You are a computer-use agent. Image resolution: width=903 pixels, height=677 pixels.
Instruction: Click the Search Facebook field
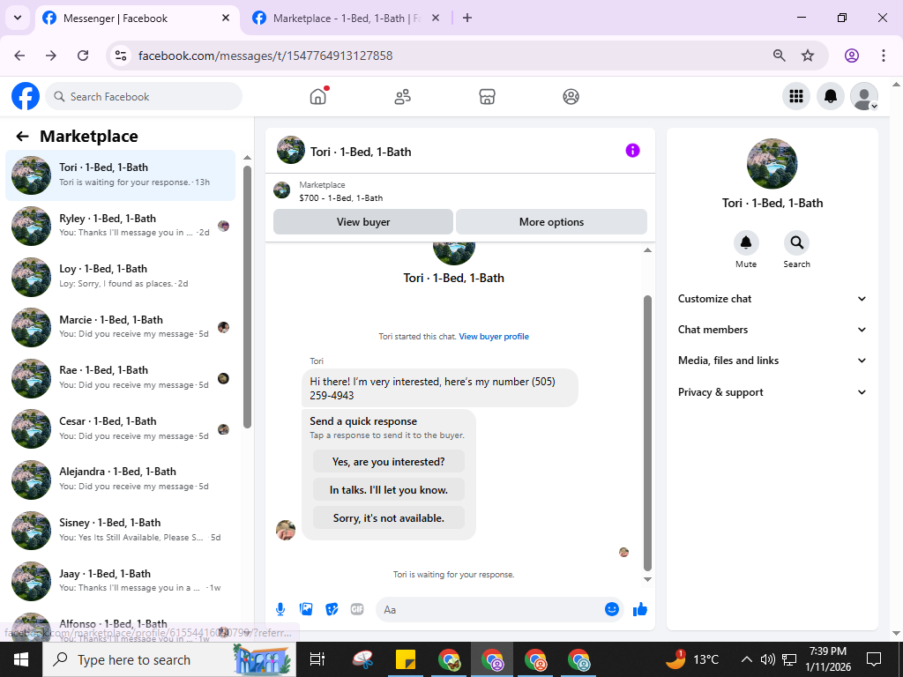144,96
